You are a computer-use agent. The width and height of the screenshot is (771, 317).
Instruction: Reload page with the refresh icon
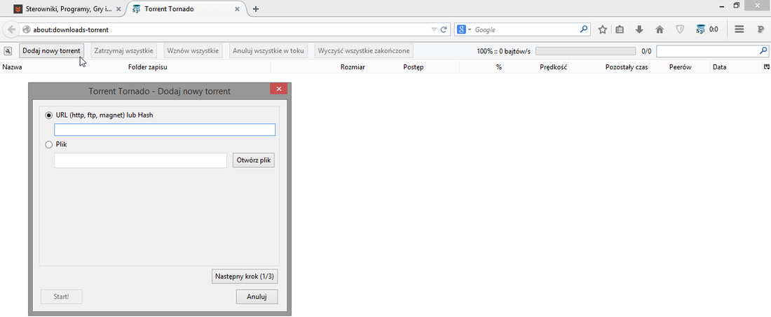click(444, 29)
